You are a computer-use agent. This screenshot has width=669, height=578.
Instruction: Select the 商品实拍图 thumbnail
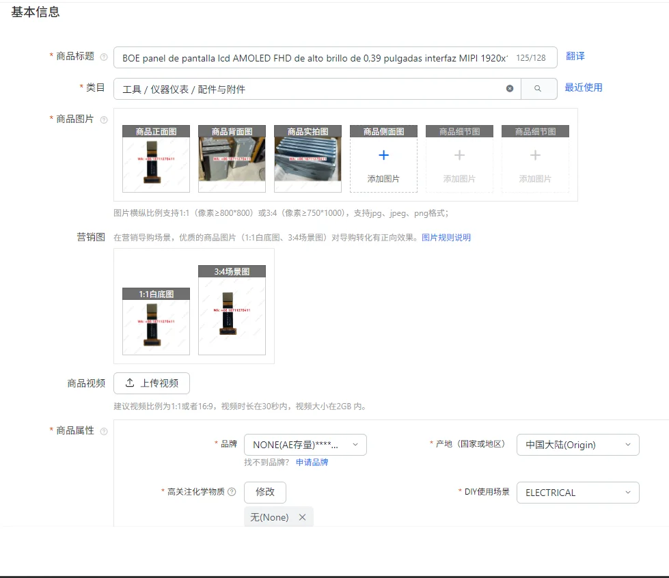(x=308, y=159)
